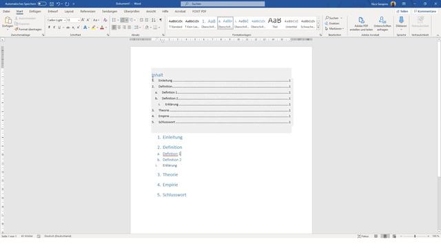Open the Datei tab
This screenshot has height=248, width=441.
[6, 12]
